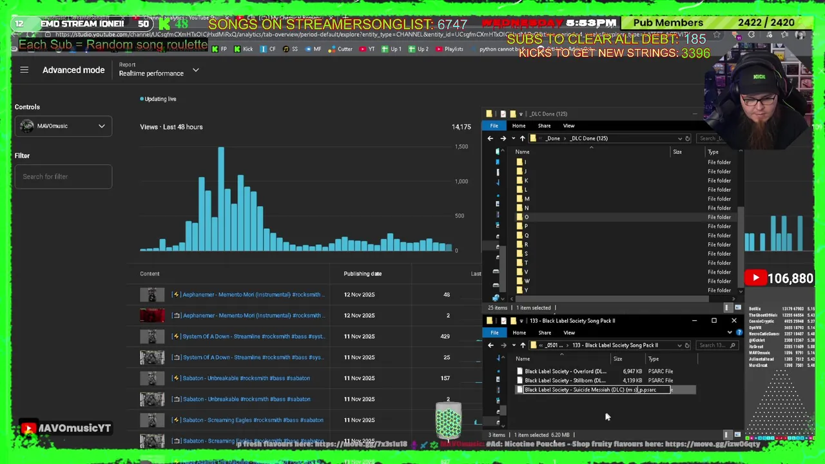Click the _Done breadcrumb in the address bar
Image resolution: width=825 pixels, height=464 pixels.
click(553, 139)
